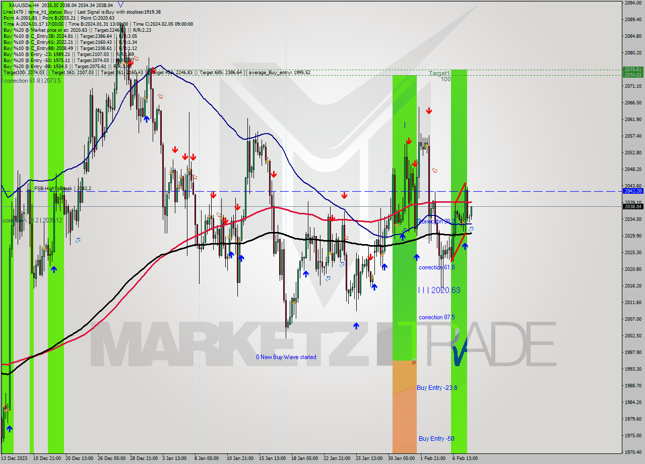Click the '13 Dec 2023' date label

click(x=15, y=458)
